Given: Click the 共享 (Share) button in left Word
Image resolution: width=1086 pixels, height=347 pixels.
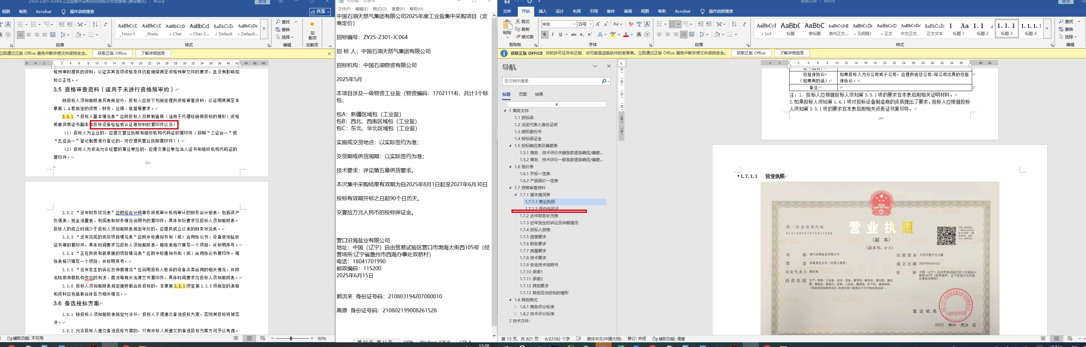Looking at the screenshot, I should coord(320,11).
